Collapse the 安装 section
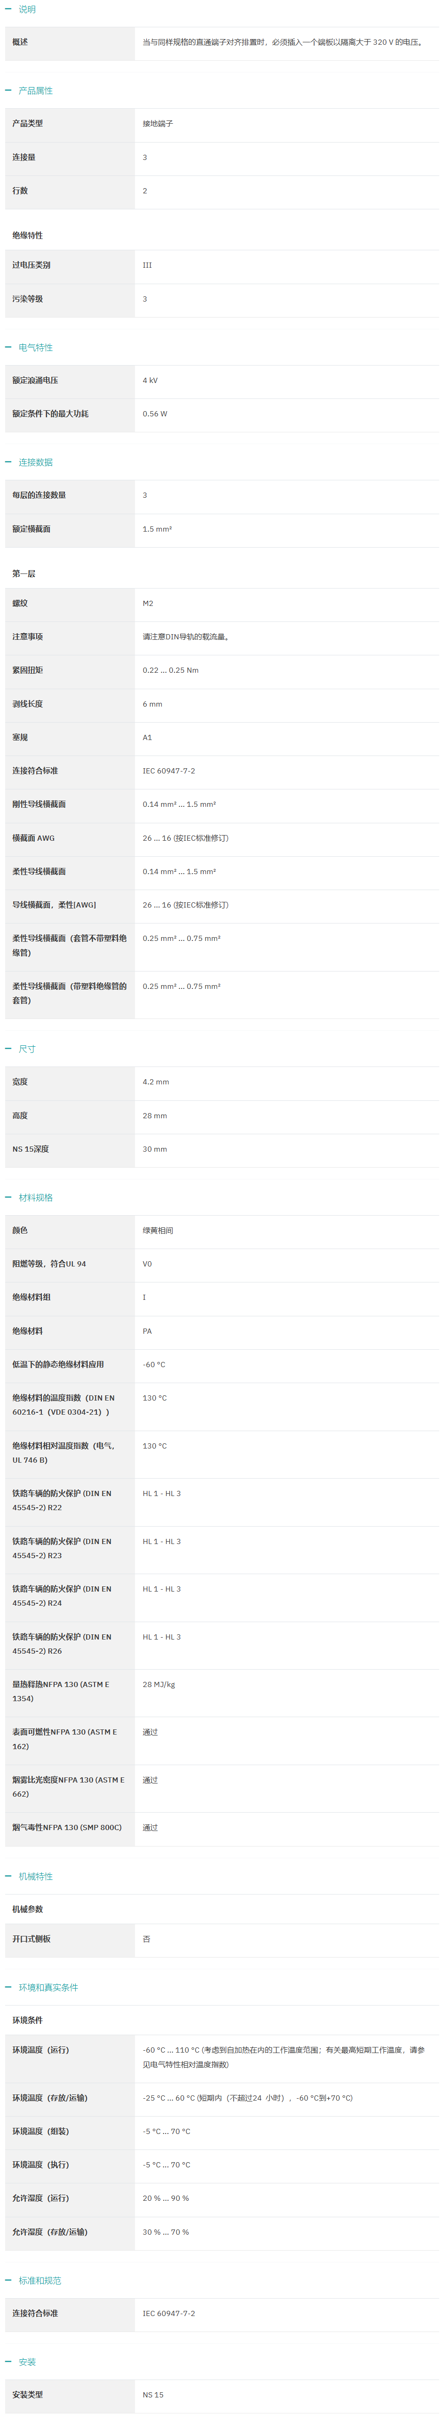 21,2362
